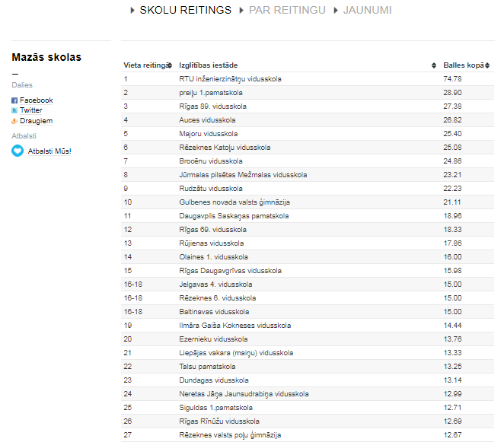504x442 pixels.
Task: Click the Draugiem share icon
Action: (14, 121)
